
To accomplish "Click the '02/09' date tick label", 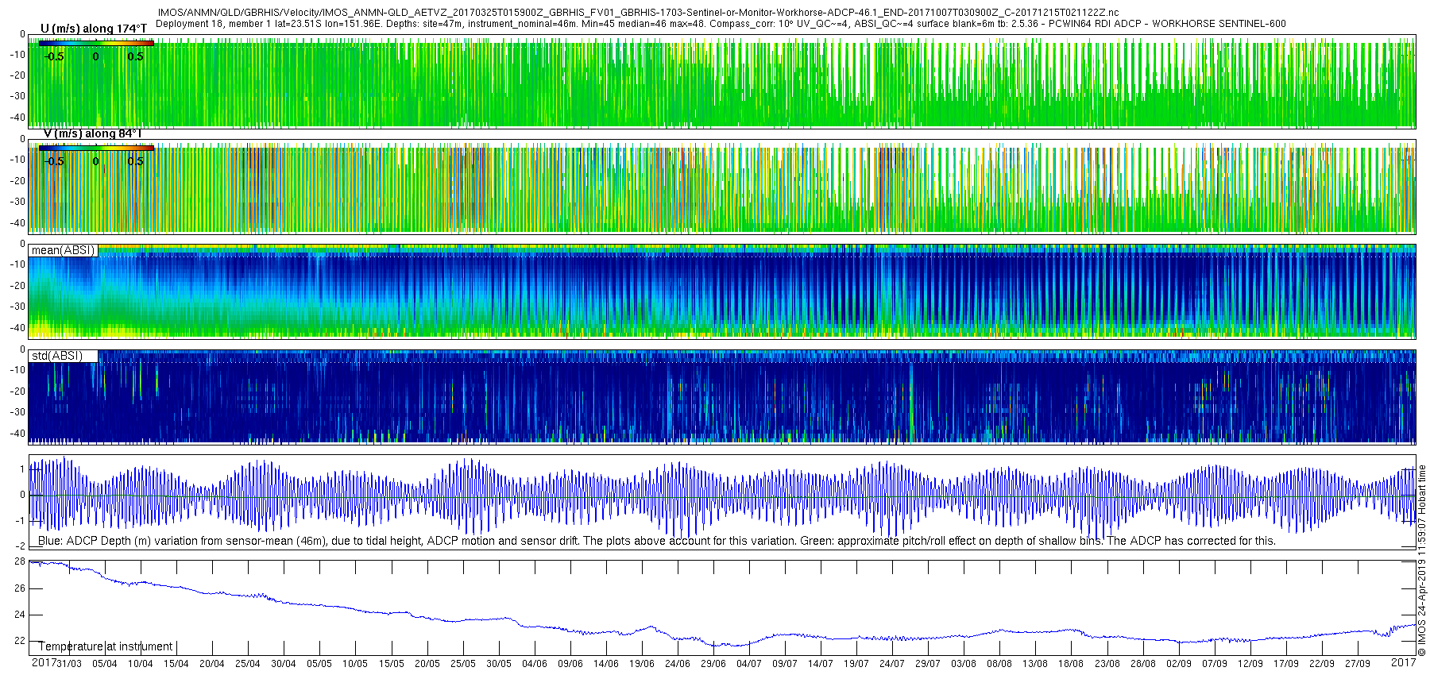I will click(x=1179, y=664).
